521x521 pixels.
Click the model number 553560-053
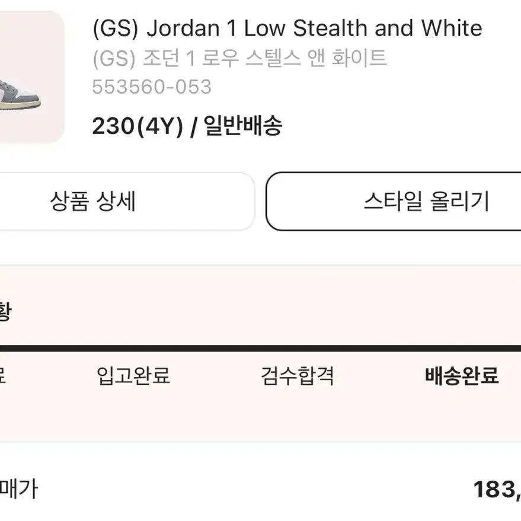[x=152, y=87]
